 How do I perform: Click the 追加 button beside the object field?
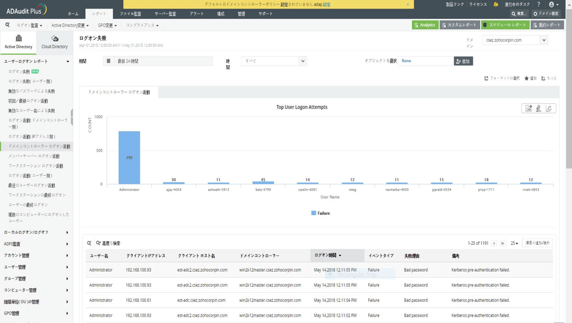tap(464, 61)
